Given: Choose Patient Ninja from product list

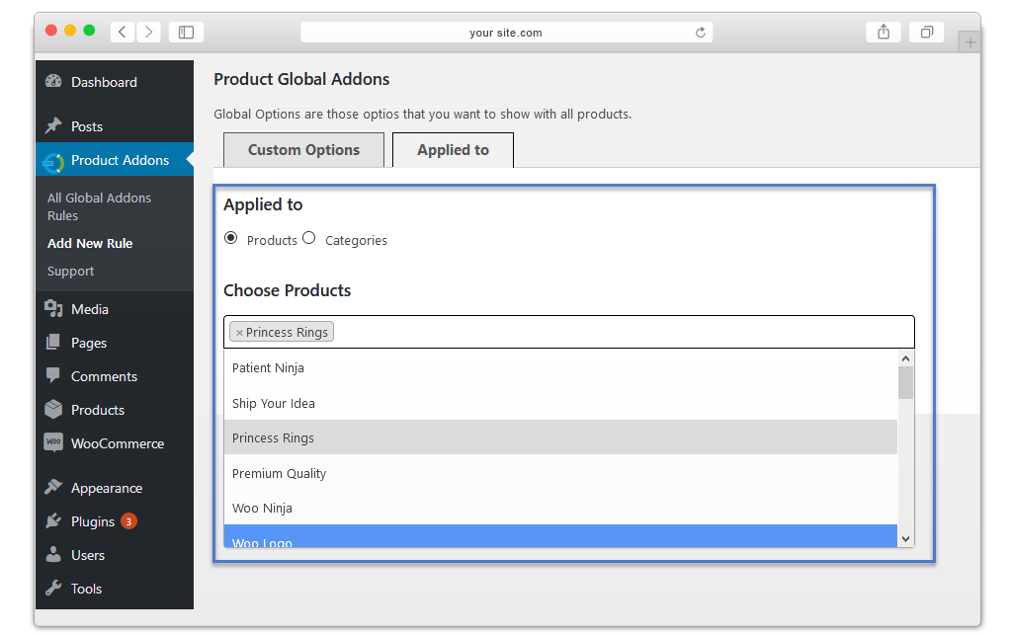Looking at the screenshot, I should 560,367.
